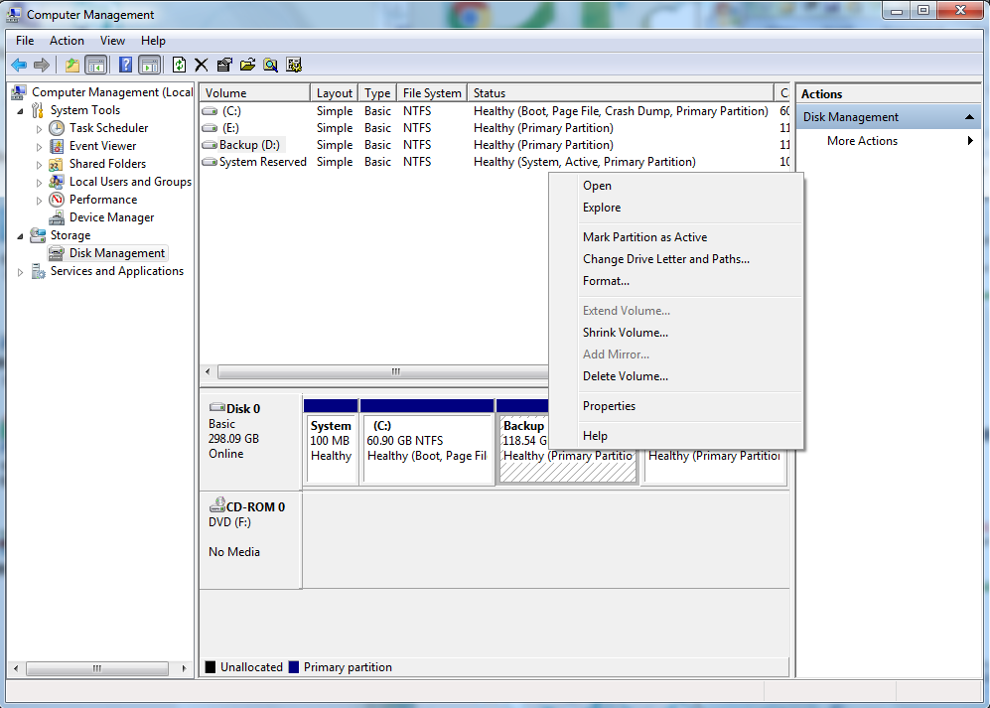Image resolution: width=990 pixels, height=708 pixels.
Task: Select Change Drive Letter and Paths
Action: 665,259
